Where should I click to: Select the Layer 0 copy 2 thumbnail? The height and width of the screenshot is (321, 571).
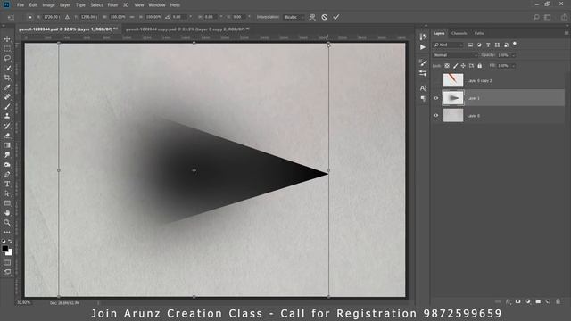tap(453, 80)
